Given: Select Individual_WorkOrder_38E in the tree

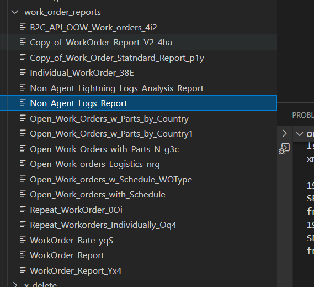Looking at the screenshot, I should (x=82, y=73).
